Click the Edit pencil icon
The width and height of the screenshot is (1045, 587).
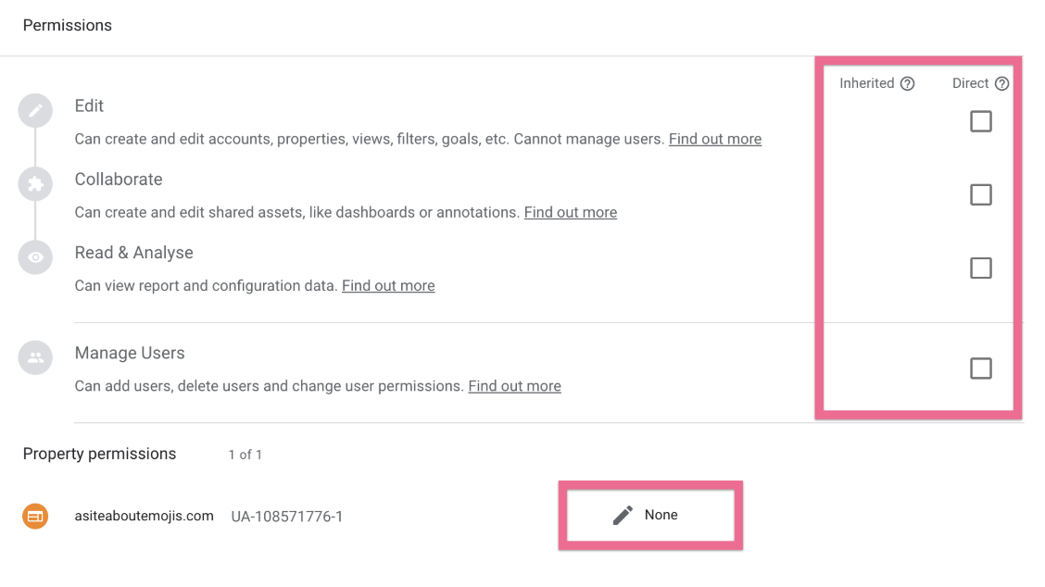[x=35, y=111]
